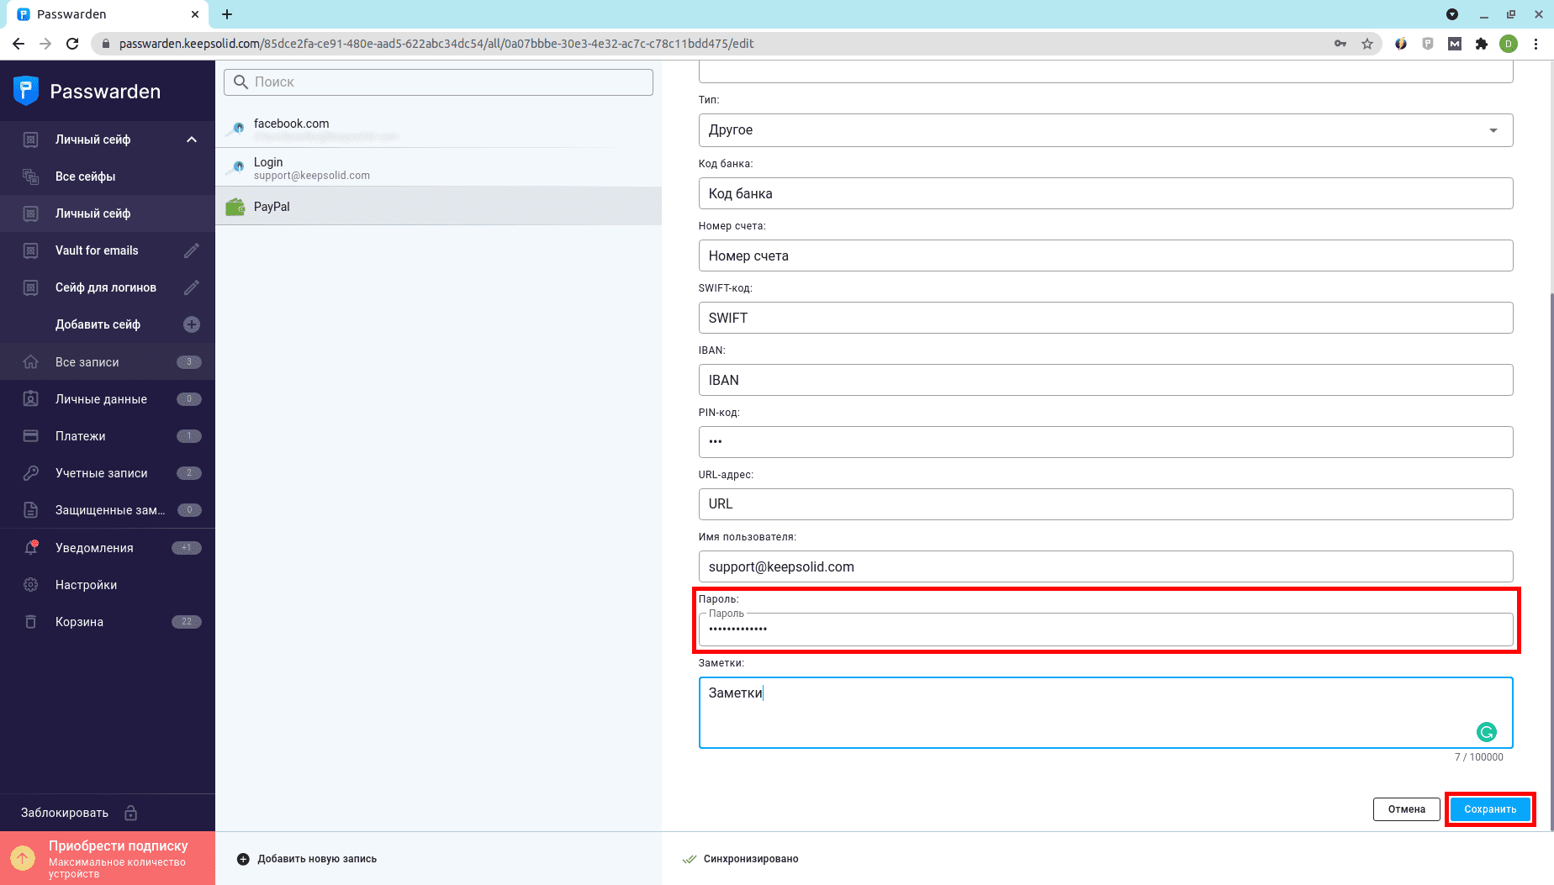Go to Настройки in the sidebar
This screenshot has width=1554, height=885.
pyautogui.click(x=86, y=585)
